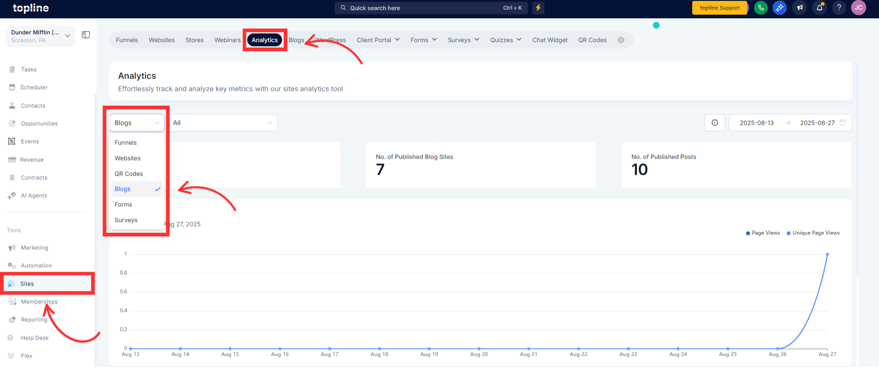The width and height of the screenshot is (879, 371).
Task: Click the Tasks sidebar icon
Action: 12,70
